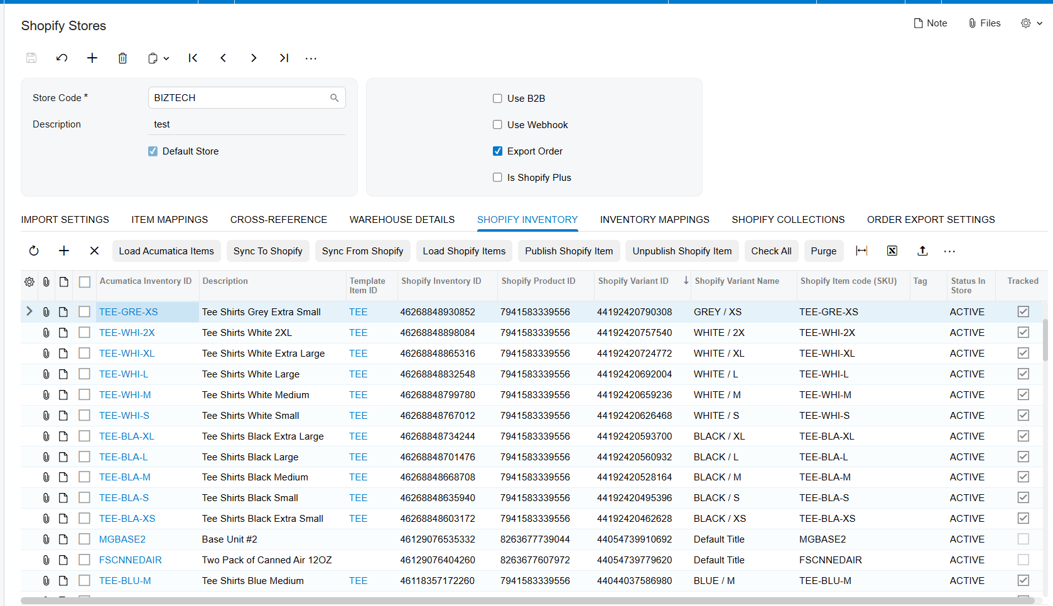The height and width of the screenshot is (606, 1053).
Task: Click the grid horizontal scrollbar
Action: [527, 601]
